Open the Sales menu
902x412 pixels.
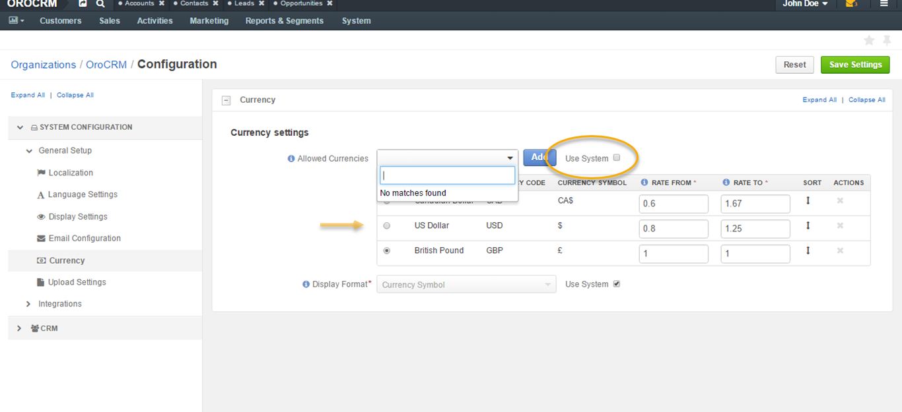coord(110,20)
